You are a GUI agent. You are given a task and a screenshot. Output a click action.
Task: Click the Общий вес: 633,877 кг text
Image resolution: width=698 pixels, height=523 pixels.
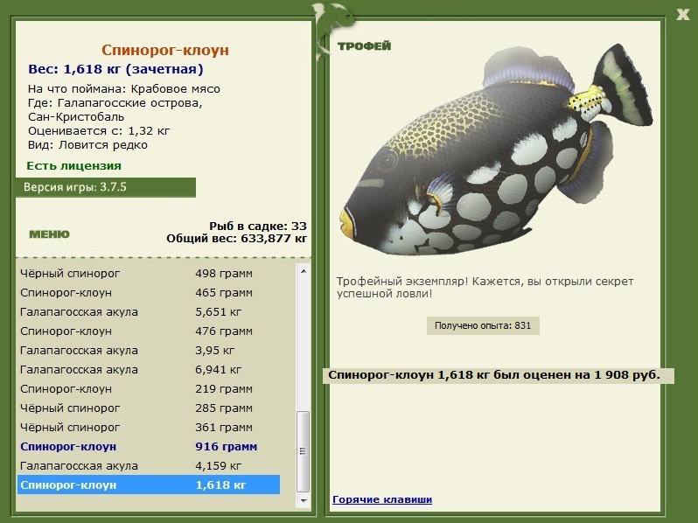point(237,239)
